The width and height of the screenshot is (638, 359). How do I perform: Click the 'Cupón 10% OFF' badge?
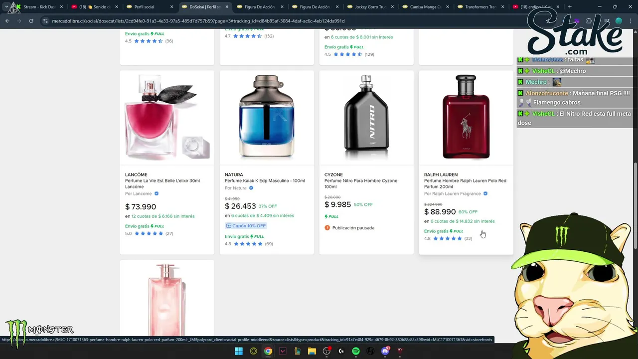246,226
